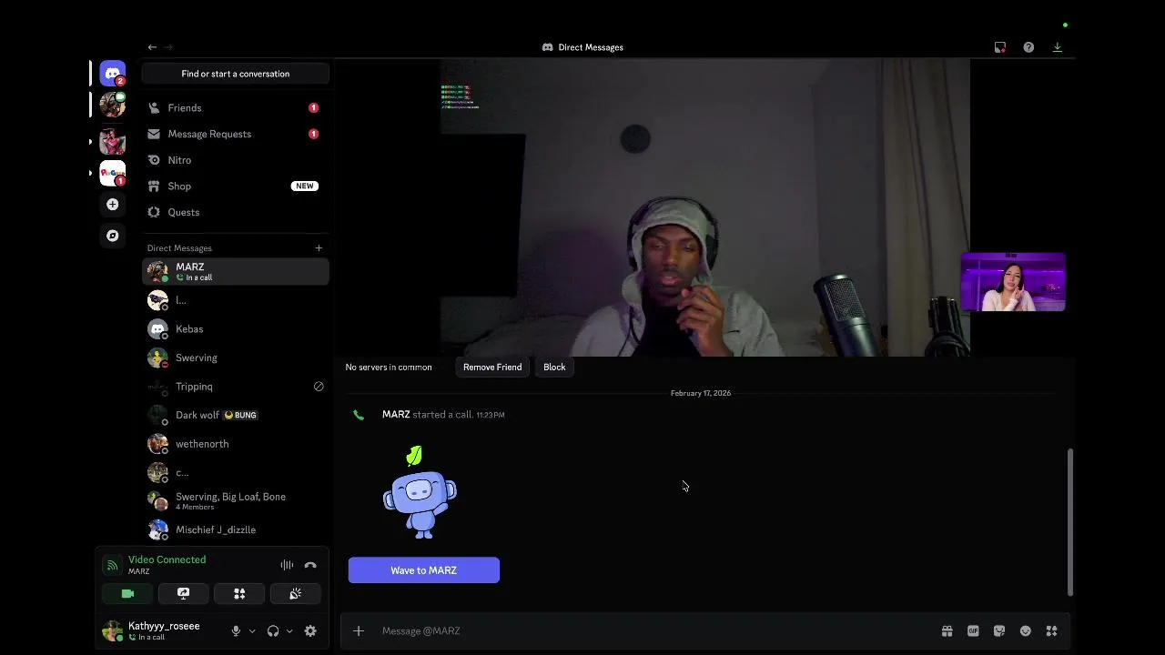Viewport: 1165px width, 655px height.
Task: Open the Swerving conversation
Action: click(236, 358)
